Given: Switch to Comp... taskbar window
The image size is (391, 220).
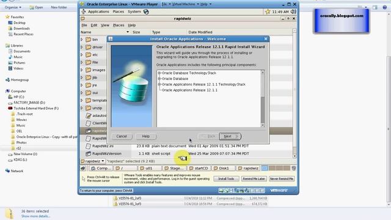Looking at the screenshot, I should point(101,169).
